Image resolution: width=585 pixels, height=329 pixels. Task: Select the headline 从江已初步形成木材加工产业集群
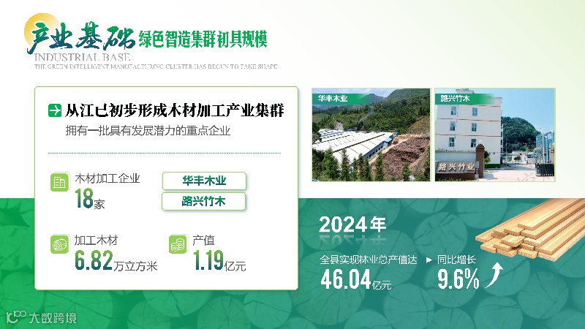pos(175,110)
